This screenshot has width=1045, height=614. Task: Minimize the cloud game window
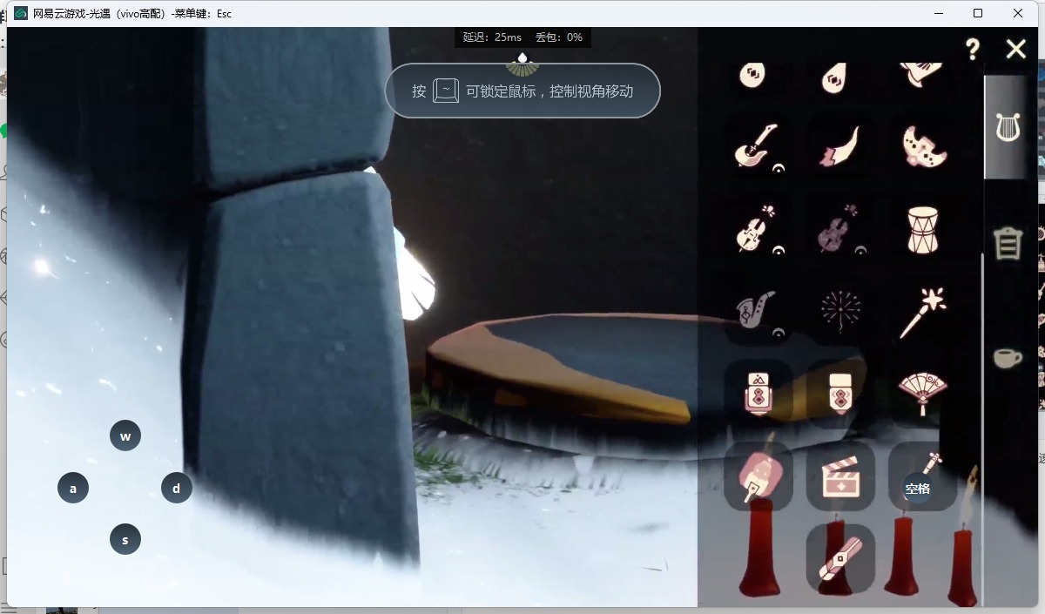click(x=938, y=13)
